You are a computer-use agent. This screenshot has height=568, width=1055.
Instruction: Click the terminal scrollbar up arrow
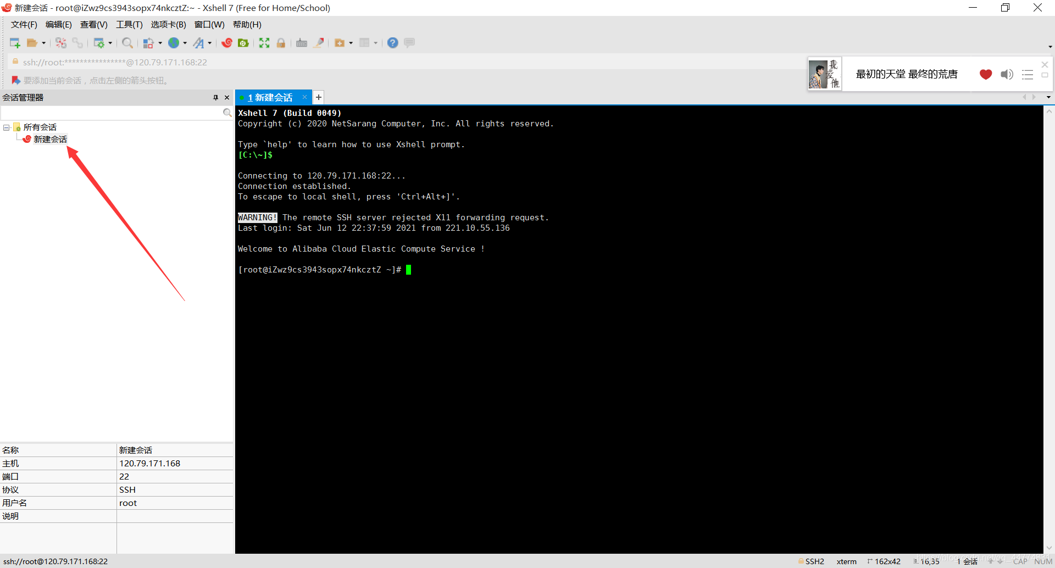[x=1049, y=111]
